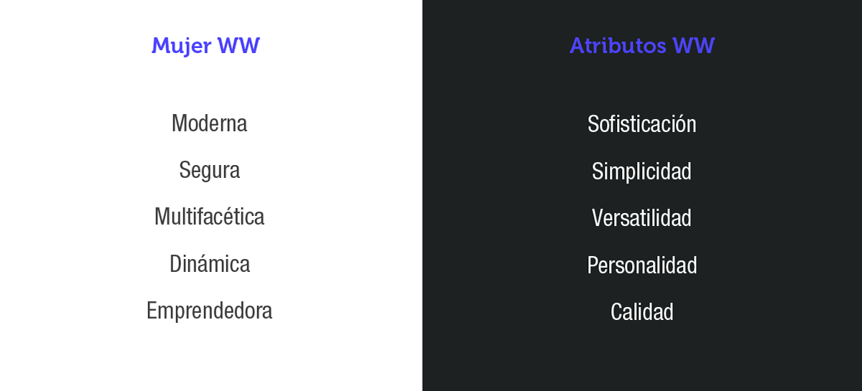Click the Sofisticación attribute

pos(642,124)
